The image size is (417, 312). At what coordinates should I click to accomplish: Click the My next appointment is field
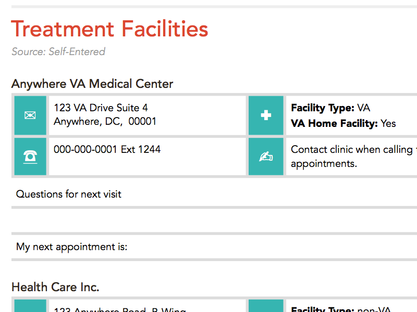point(72,246)
